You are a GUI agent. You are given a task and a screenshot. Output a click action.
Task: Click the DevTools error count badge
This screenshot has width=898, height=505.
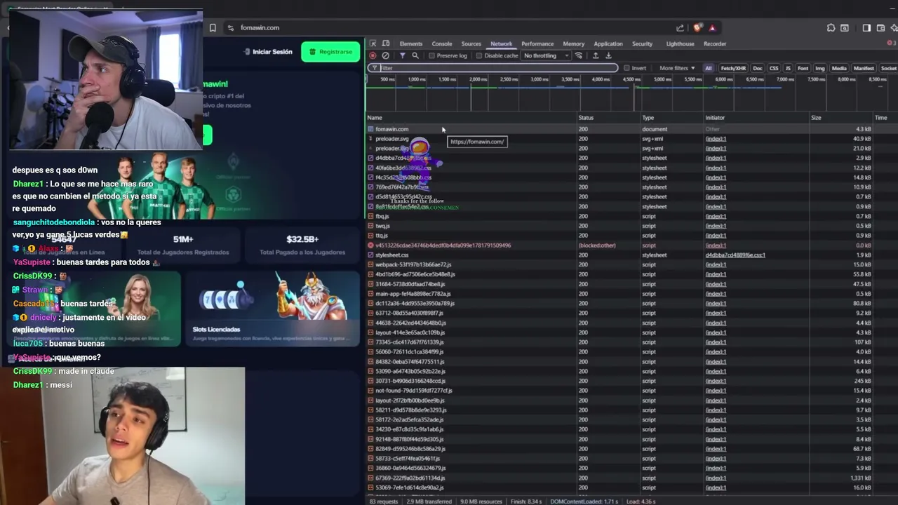click(892, 43)
